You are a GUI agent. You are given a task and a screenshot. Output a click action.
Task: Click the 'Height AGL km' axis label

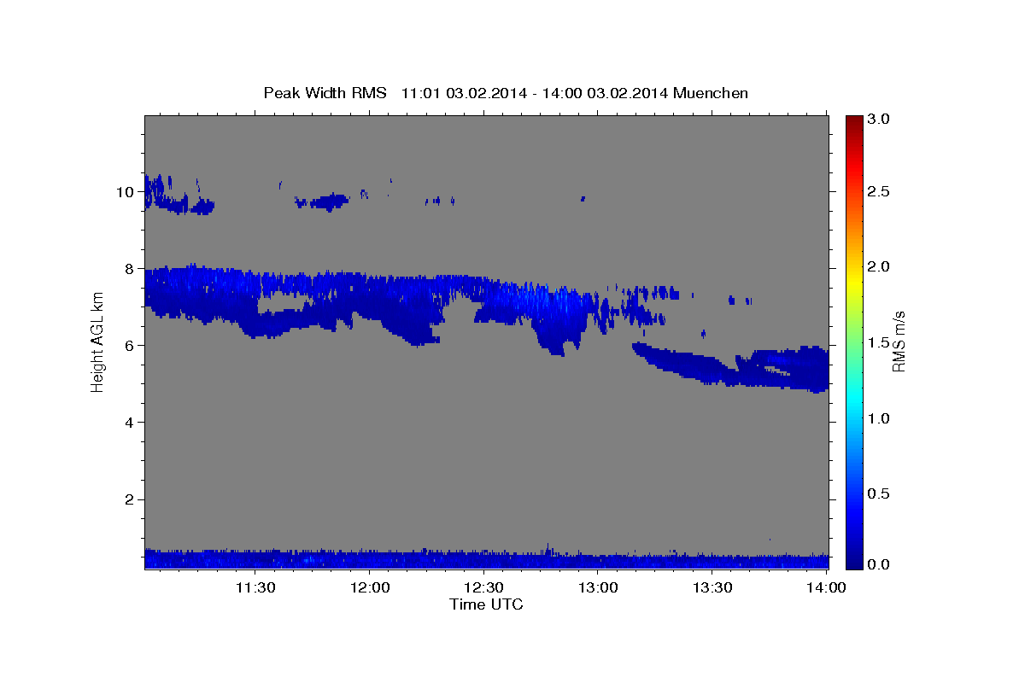click(97, 341)
